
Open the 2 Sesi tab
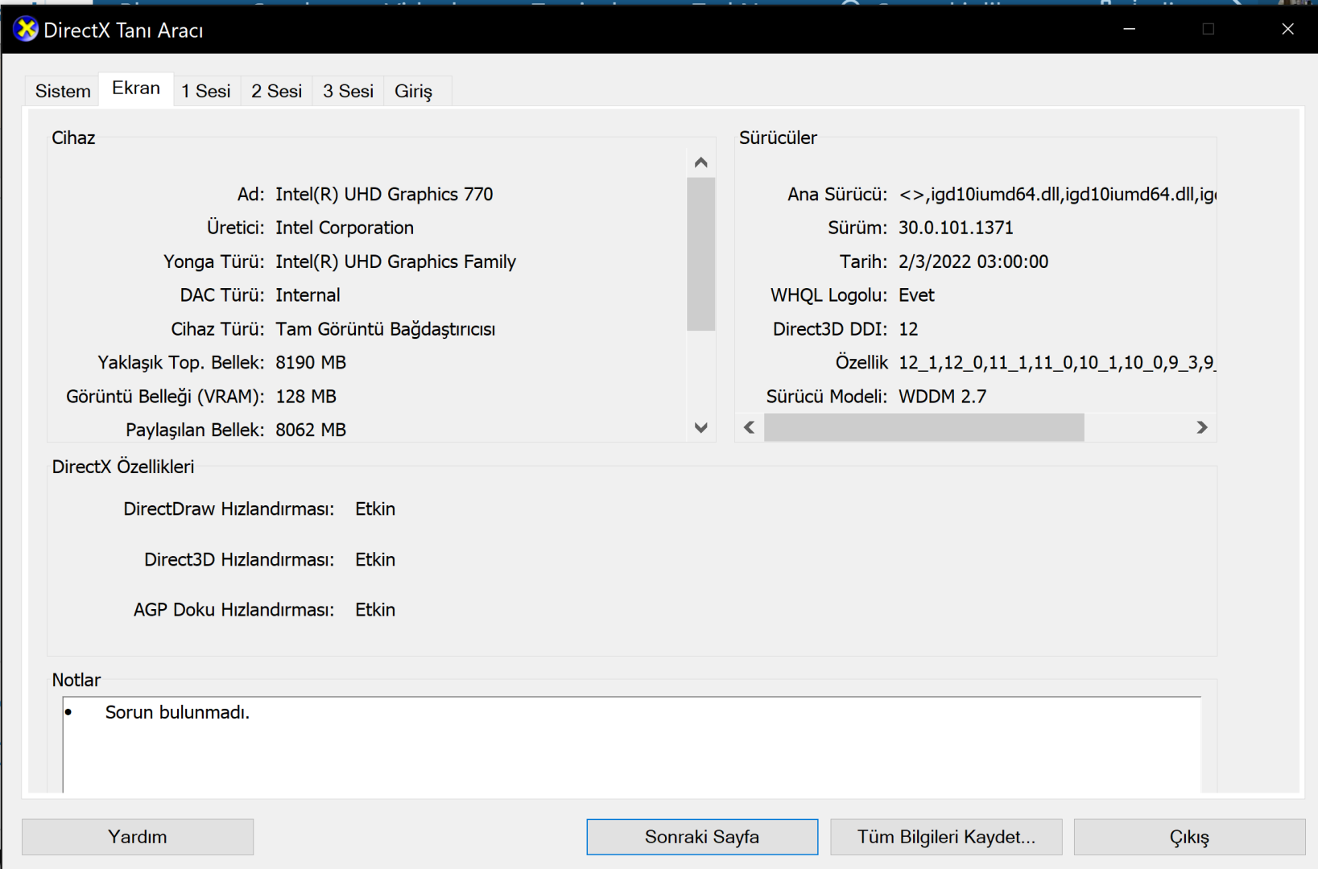pos(276,91)
